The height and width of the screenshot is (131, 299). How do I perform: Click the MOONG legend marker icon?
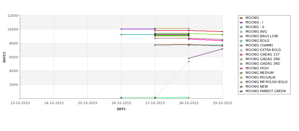coord(241,18)
